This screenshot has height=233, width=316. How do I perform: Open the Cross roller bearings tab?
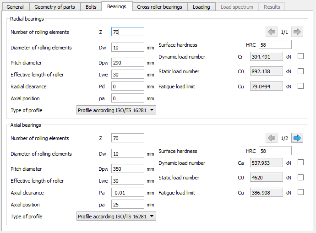point(159,7)
